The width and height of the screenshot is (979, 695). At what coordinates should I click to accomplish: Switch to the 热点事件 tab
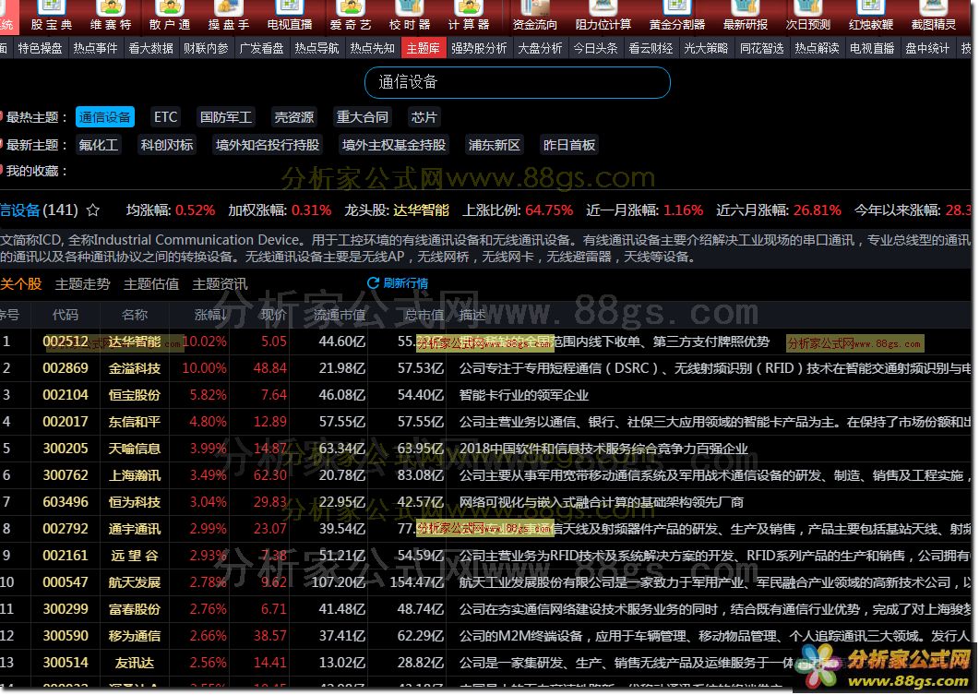coord(95,48)
